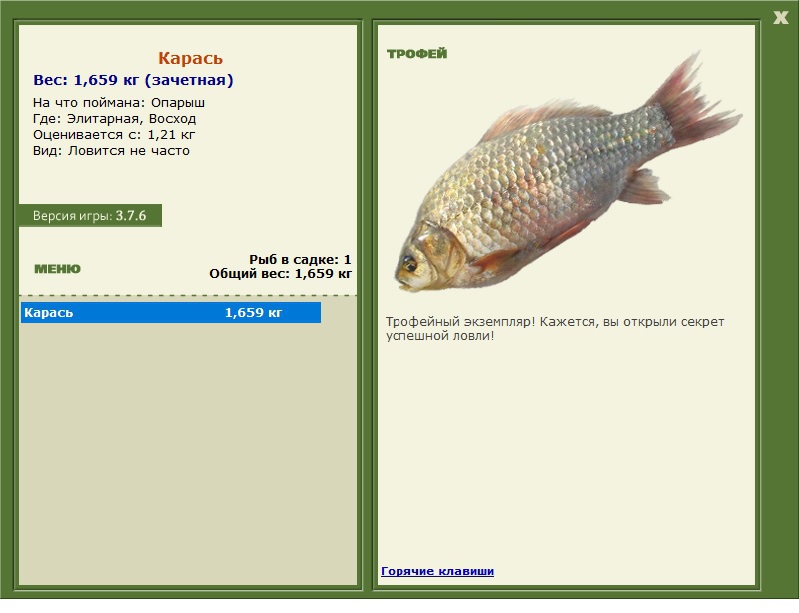Click the 1,659 кг weight in the highlighted row

pos(253,313)
